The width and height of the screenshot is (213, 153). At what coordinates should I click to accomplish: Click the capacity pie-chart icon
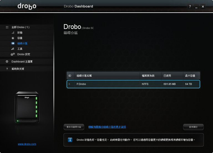[x=13, y=38]
